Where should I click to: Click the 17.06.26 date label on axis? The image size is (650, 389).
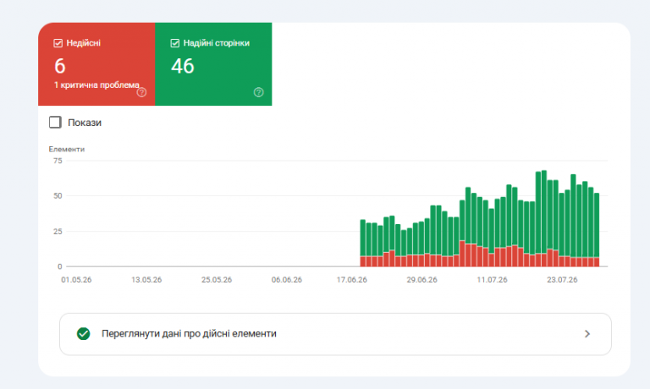coord(351,280)
